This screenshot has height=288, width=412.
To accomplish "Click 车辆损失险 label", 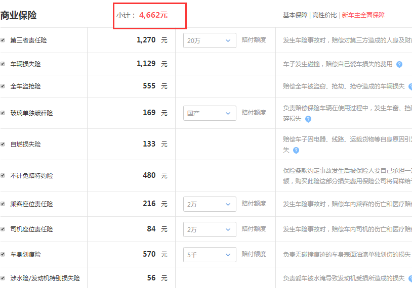I will pos(25,64).
